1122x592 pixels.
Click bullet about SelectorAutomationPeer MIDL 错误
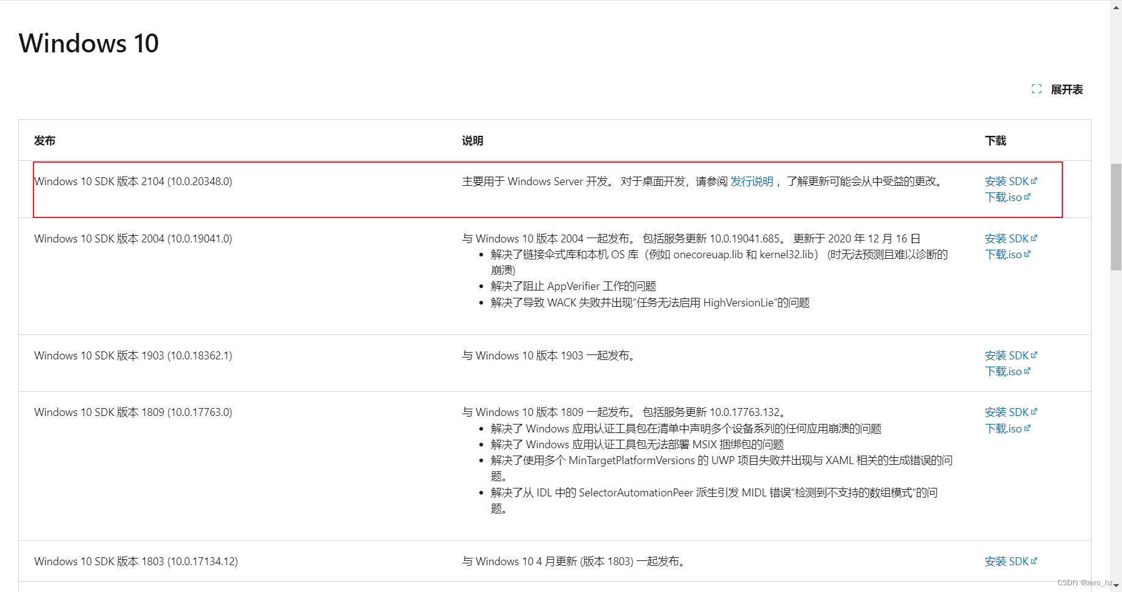714,500
